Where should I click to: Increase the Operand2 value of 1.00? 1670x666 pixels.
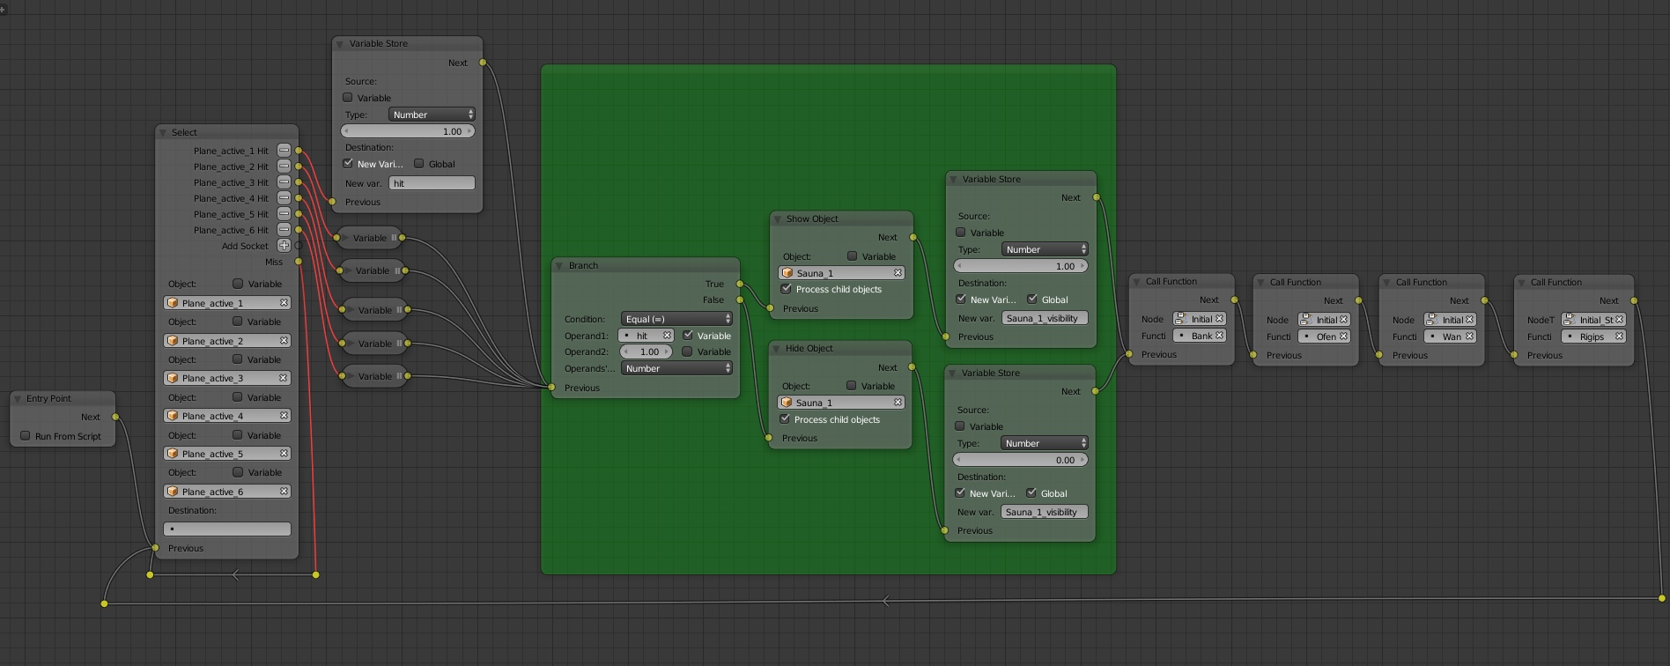click(x=668, y=351)
